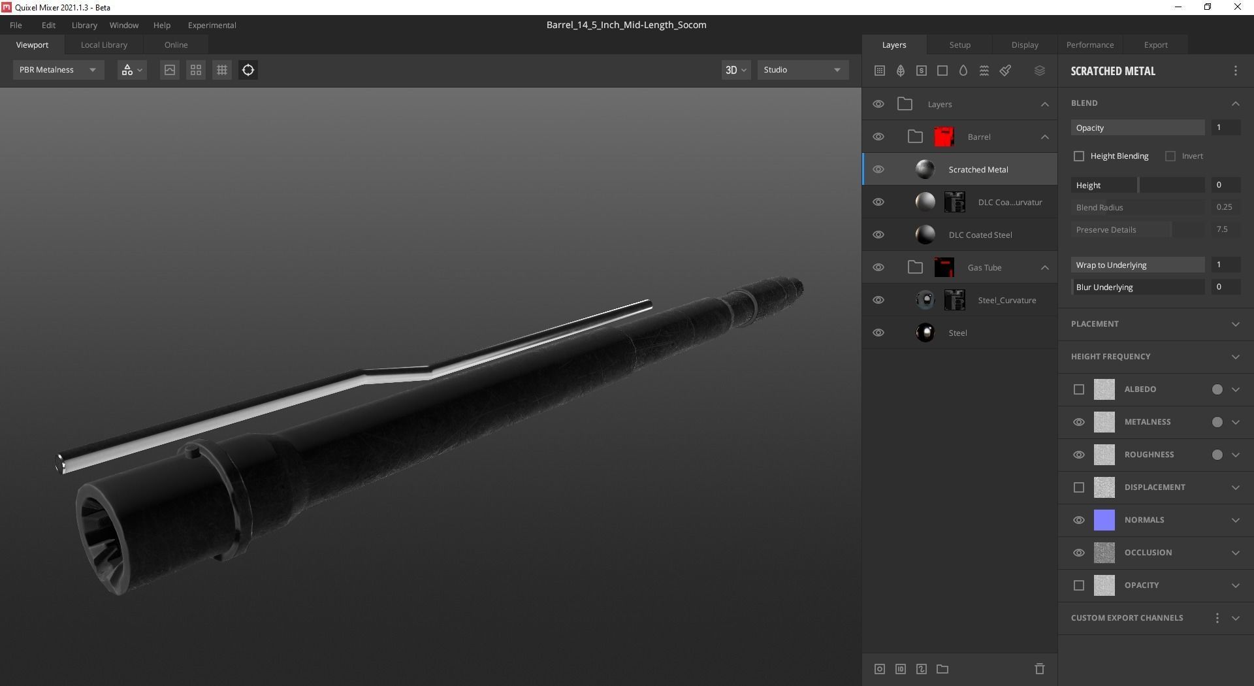This screenshot has width=1254, height=686.
Task: Collapse the Gas Tube group
Action: point(1044,267)
